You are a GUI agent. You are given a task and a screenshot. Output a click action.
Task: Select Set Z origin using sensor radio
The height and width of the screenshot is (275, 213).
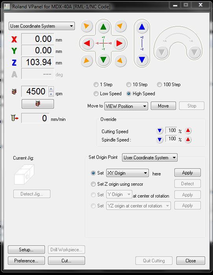[x=93, y=184]
